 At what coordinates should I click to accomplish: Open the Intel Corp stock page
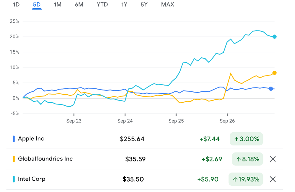coord(32,179)
